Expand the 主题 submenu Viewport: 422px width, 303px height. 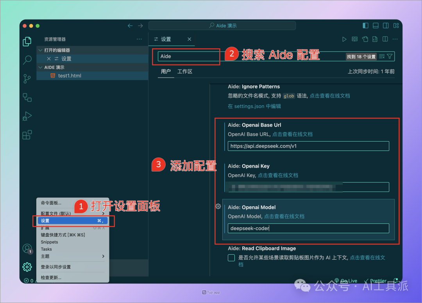click(x=73, y=256)
